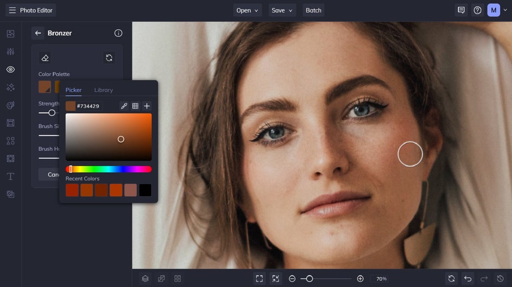The width and height of the screenshot is (512, 287).
Task: Open the Bronzer info icon
Action: pos(118,33)
